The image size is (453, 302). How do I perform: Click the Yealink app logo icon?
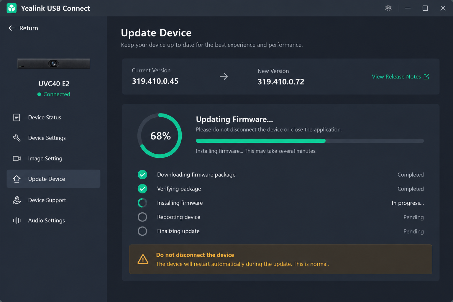[12, 8]
